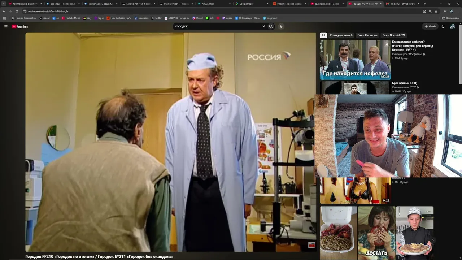The height and width of the screenshot is (260, 462).
Task: Open the kick bookmark
Action: pyautogui.click(x=210, y=18)
